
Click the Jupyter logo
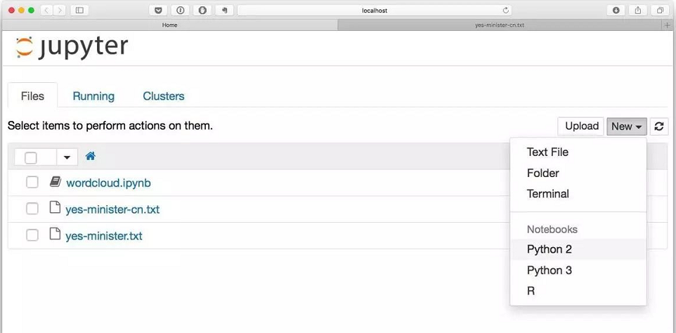[72, 47]
